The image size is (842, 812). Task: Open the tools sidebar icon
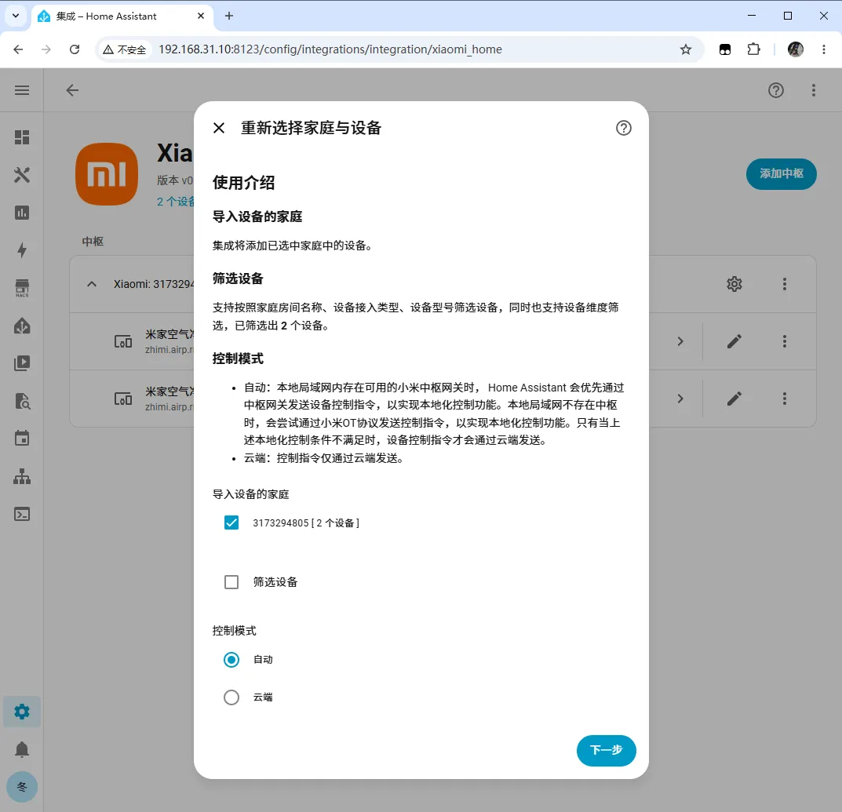coord(22,175)
